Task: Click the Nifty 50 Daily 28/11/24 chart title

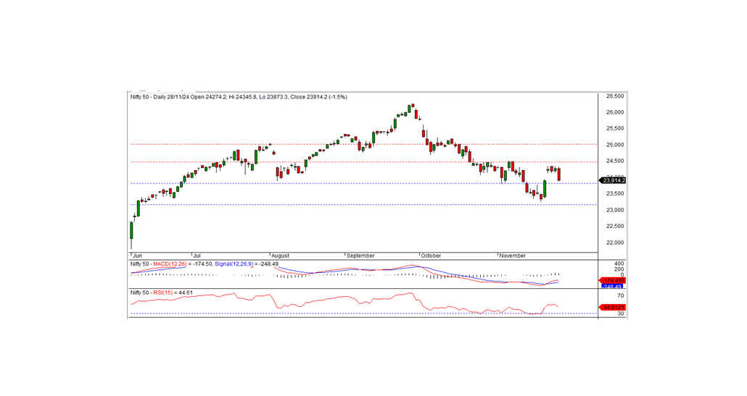Action: [239, 97]
